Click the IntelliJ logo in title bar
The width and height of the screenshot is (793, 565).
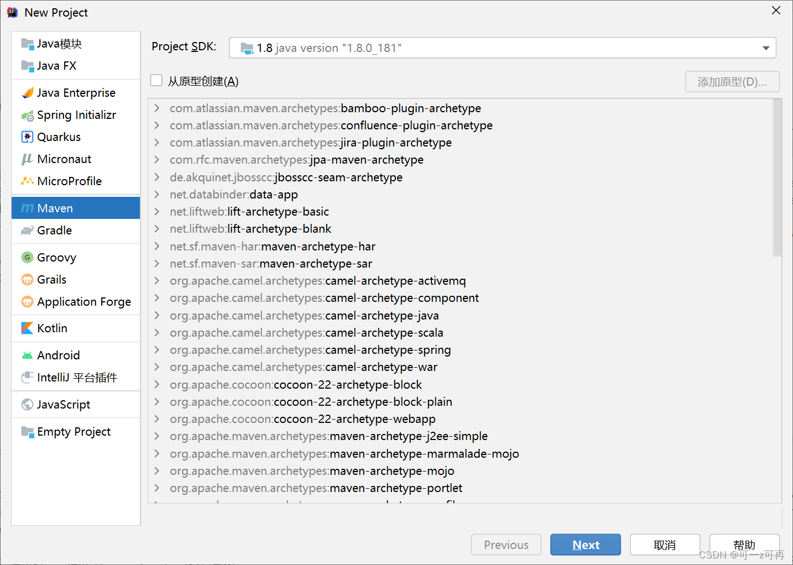click(12, 12)
